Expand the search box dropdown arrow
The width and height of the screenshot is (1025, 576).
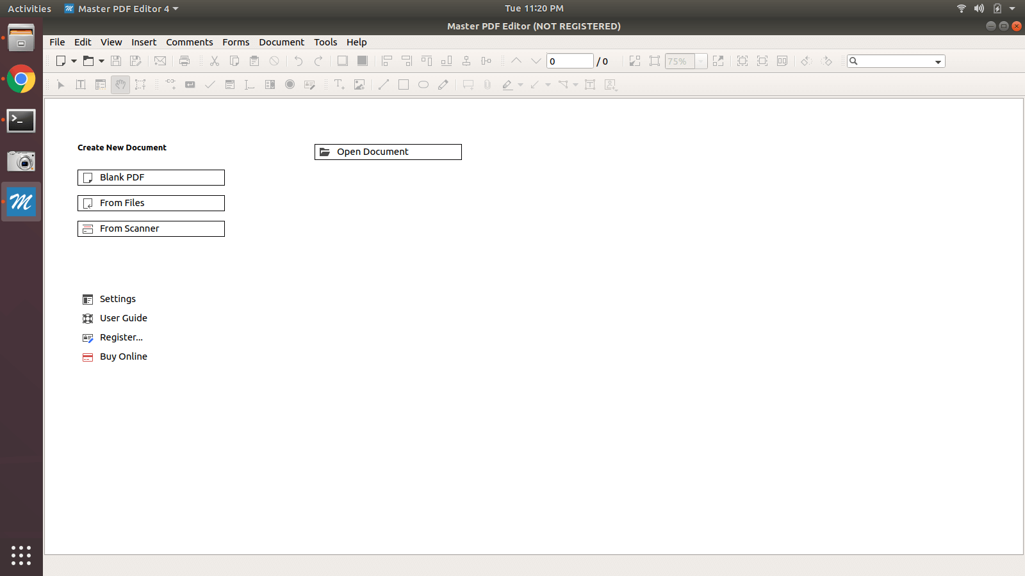click(x=938, y=62)
